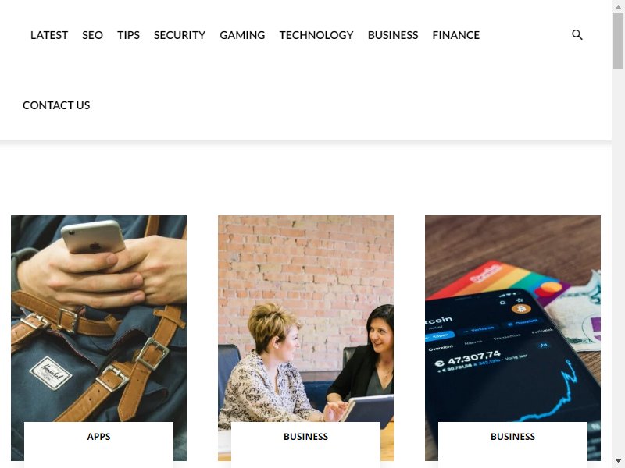625x468 pixels.
Task: Click the scrollbar down arrow
Action: click(x=618, y=461)
